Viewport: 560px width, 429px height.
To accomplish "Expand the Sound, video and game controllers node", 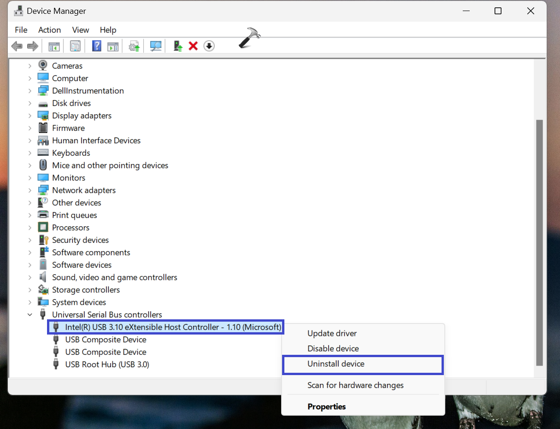I will pyautogui.click(x=30, y=277).
